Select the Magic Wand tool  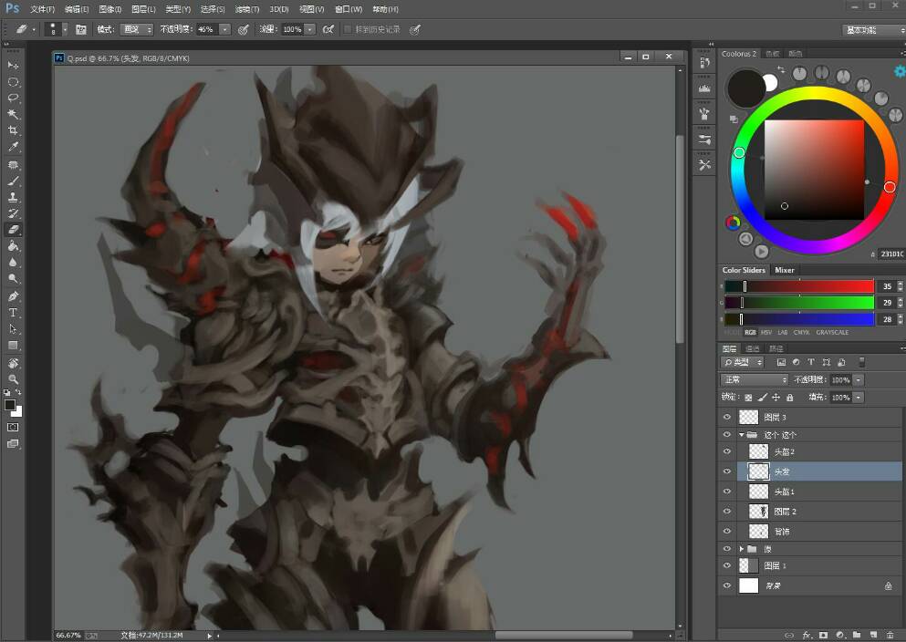(13, 114)
